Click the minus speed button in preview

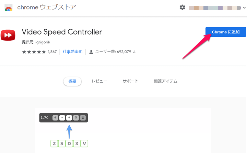62,117
